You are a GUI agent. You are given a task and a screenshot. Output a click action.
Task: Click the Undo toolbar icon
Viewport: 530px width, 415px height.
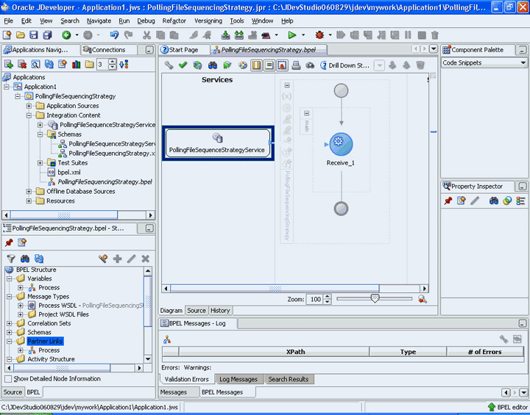[114, 35]
